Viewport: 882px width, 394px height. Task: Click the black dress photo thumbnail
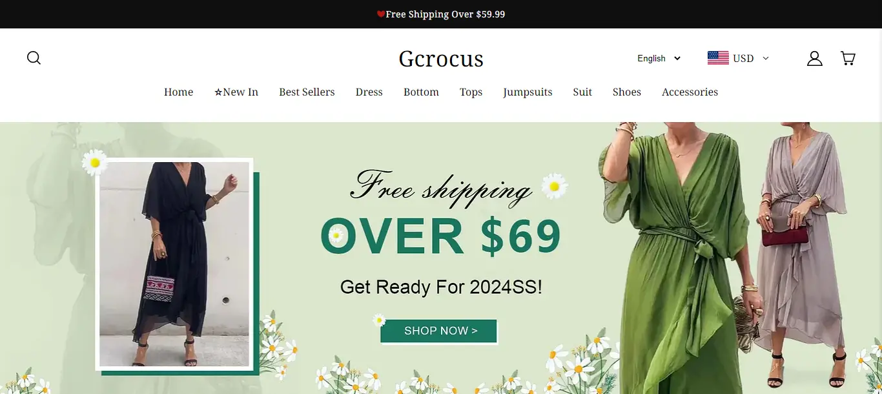pyautogui.click(x=174, y=264)
